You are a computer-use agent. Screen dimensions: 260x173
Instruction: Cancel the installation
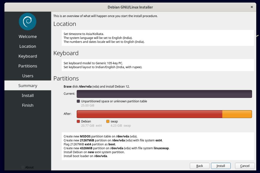coord(245,166)
